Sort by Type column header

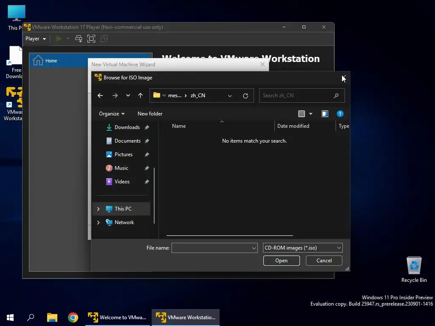(344, 126)
